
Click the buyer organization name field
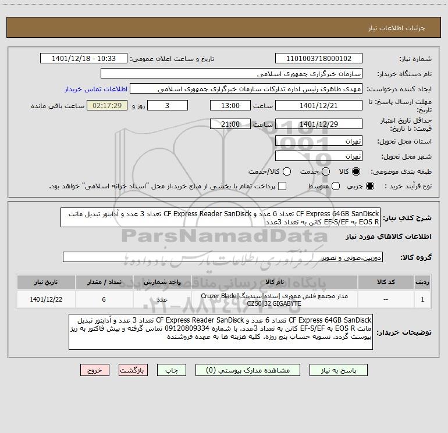point(232,74)
